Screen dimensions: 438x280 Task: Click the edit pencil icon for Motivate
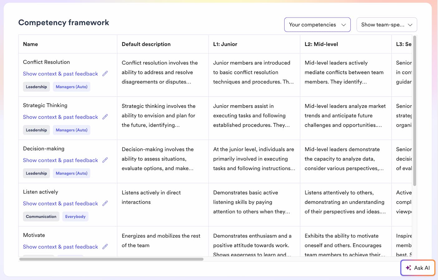click(x=105, y=247)
